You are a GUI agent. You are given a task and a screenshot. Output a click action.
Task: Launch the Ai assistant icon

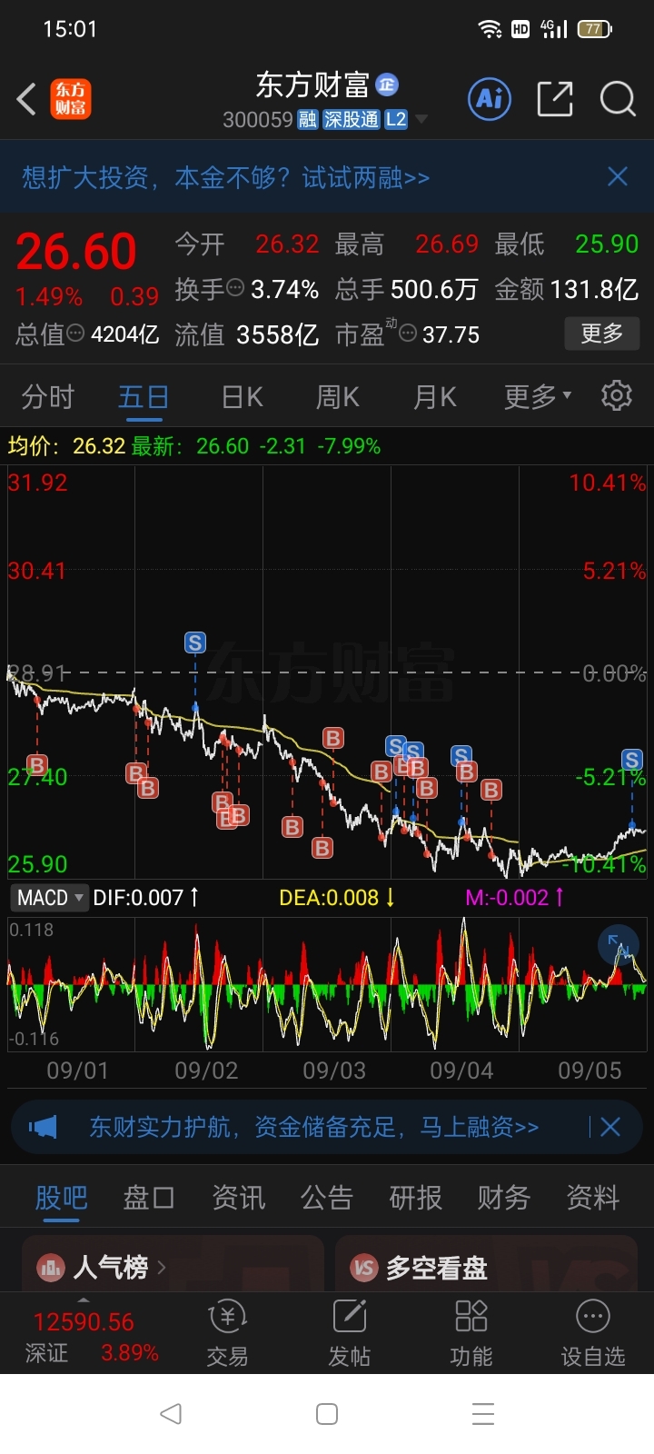click(490, 99)
